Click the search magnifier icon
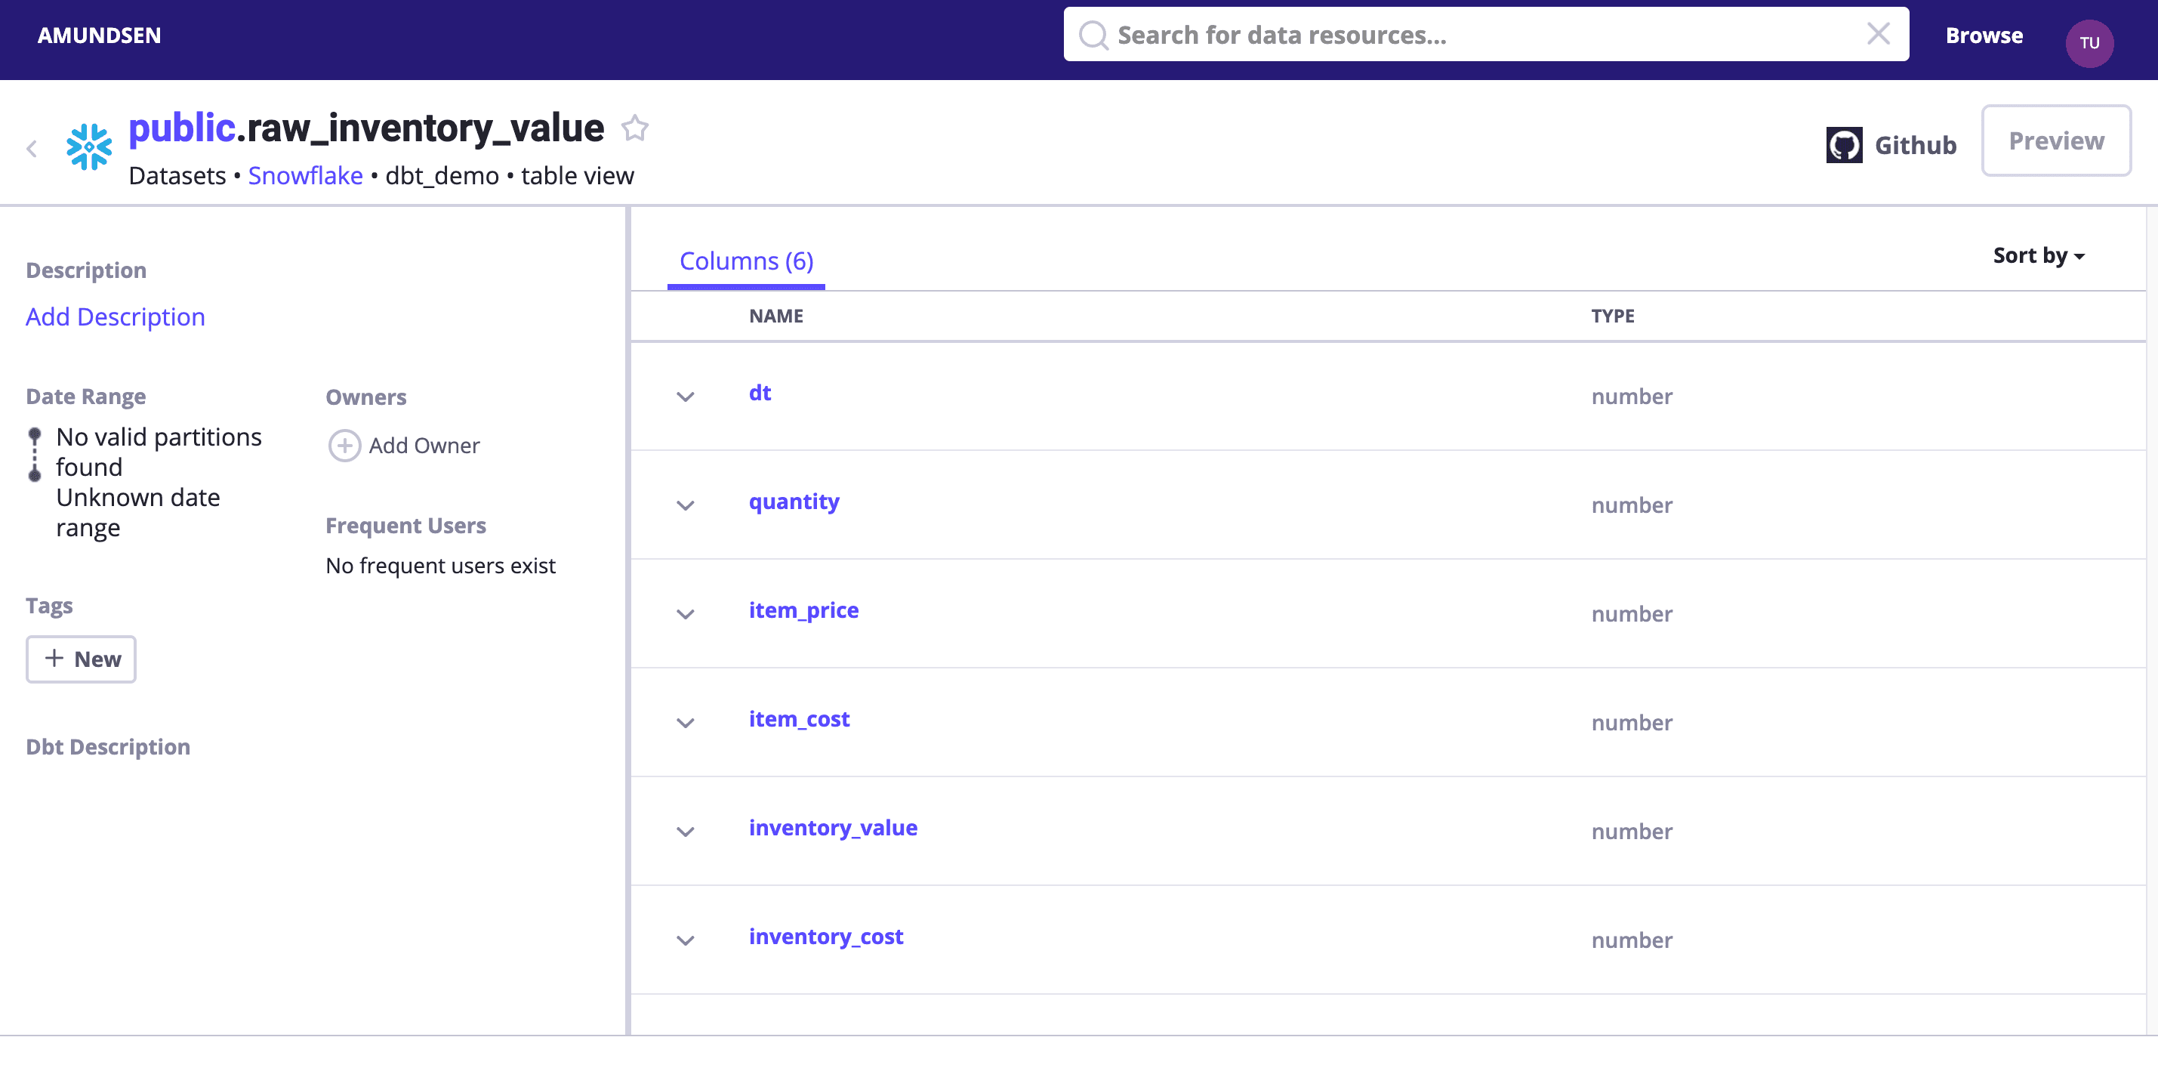Viewport: 2158px width, 1068px height. pyautogui.click(x=1093, y=35)
